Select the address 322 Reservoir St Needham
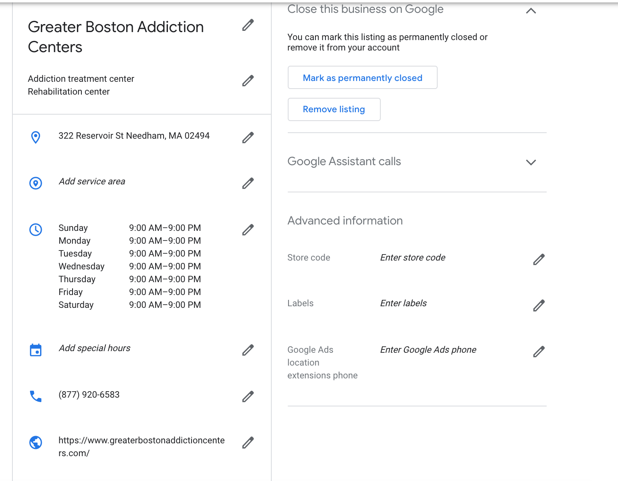The image size is (618, 481). pyautogui.click(x=134, y=135)
